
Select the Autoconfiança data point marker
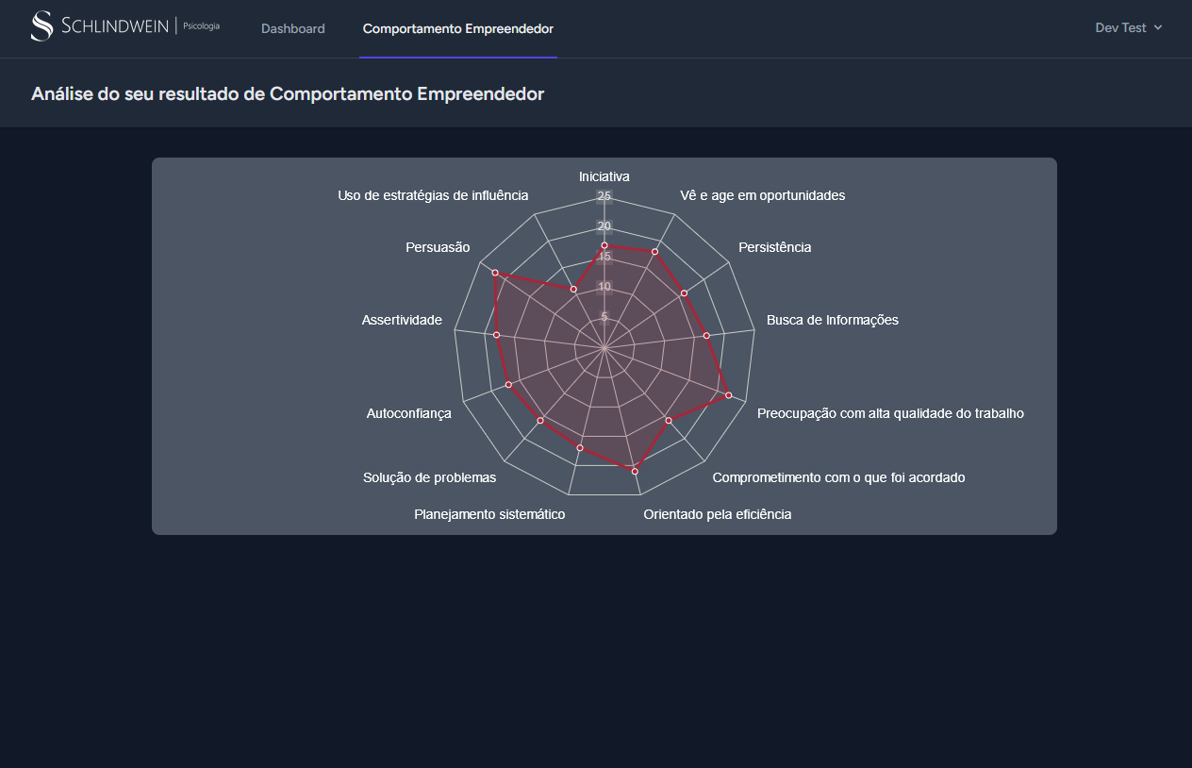coord(509,384)
